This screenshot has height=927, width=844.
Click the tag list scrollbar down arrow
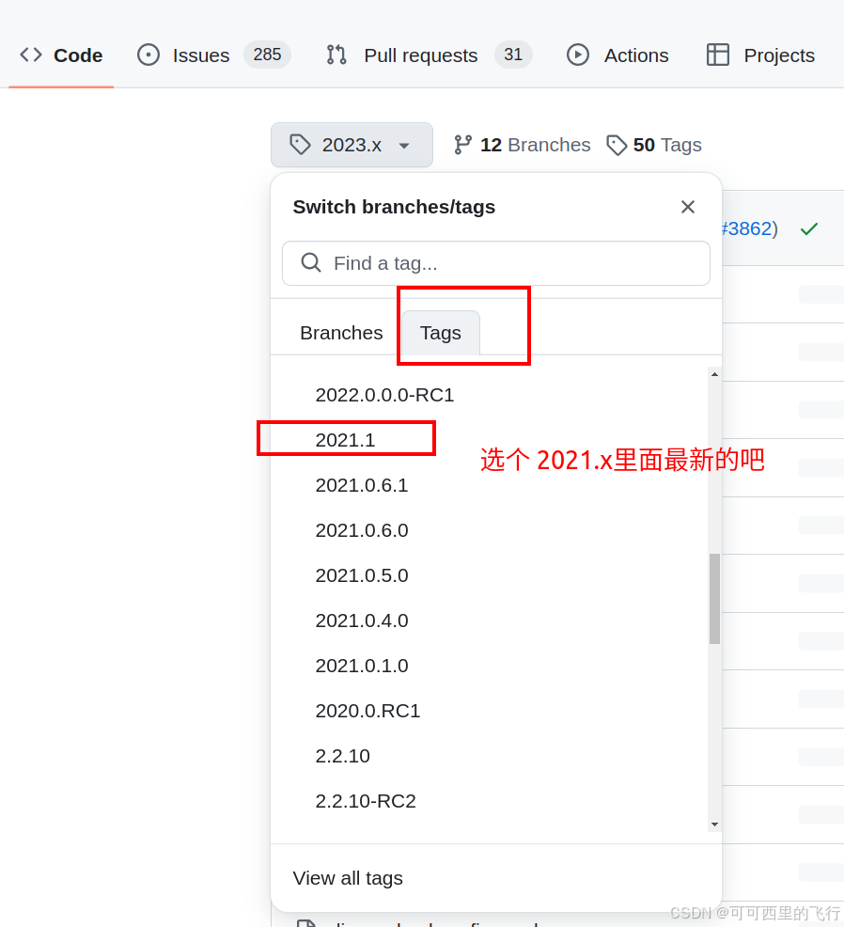tap(714, 825)
